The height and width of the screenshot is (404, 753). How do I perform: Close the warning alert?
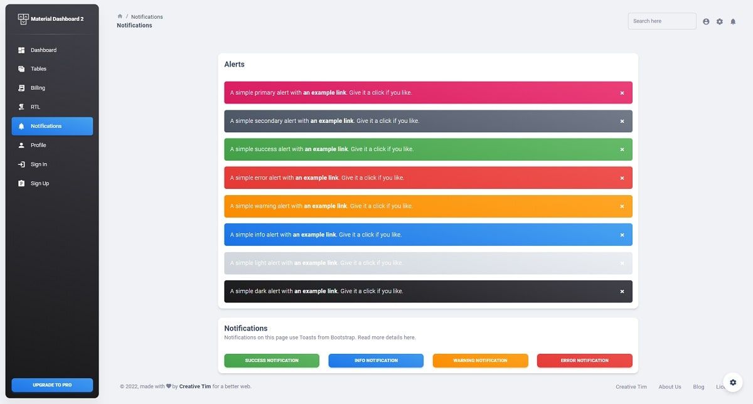622,206
